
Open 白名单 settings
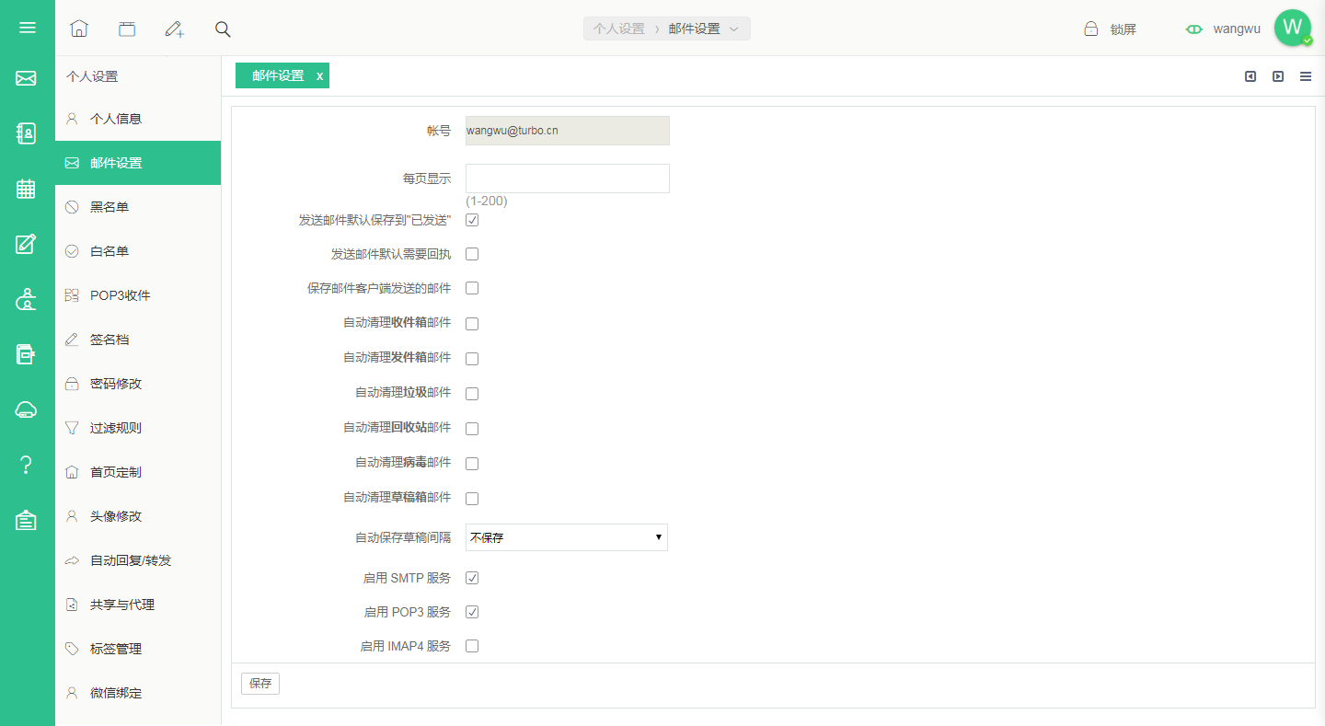(138, 251)
